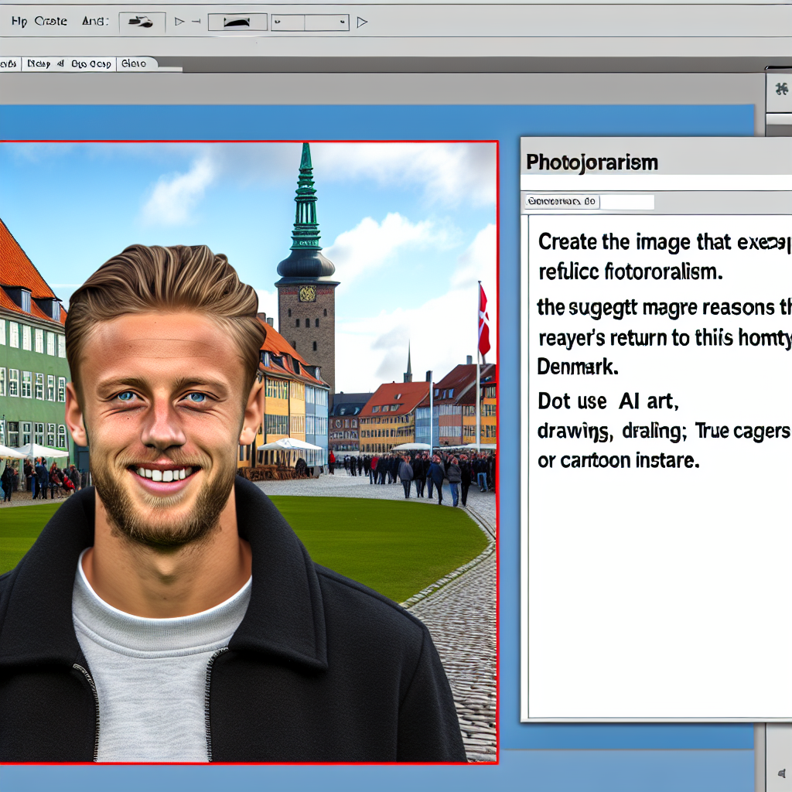The height and width of the screenshot is (792, 792).
Task: Open the Create menu
Action: click(x=51, y=22)
